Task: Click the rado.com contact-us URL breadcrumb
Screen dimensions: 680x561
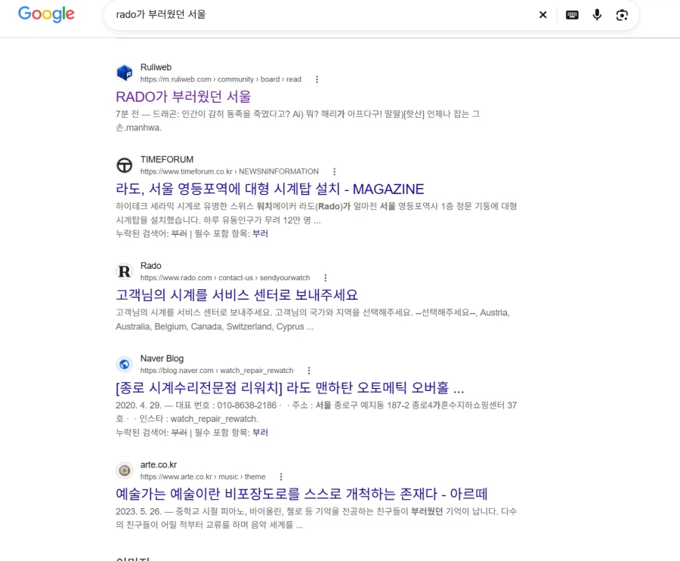Action: click(x=225, y=278)
